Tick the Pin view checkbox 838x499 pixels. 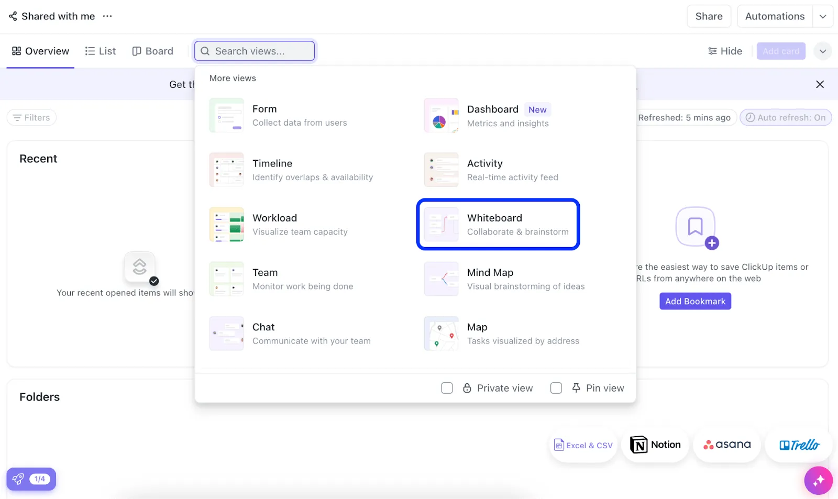click(x=556, y=388)
